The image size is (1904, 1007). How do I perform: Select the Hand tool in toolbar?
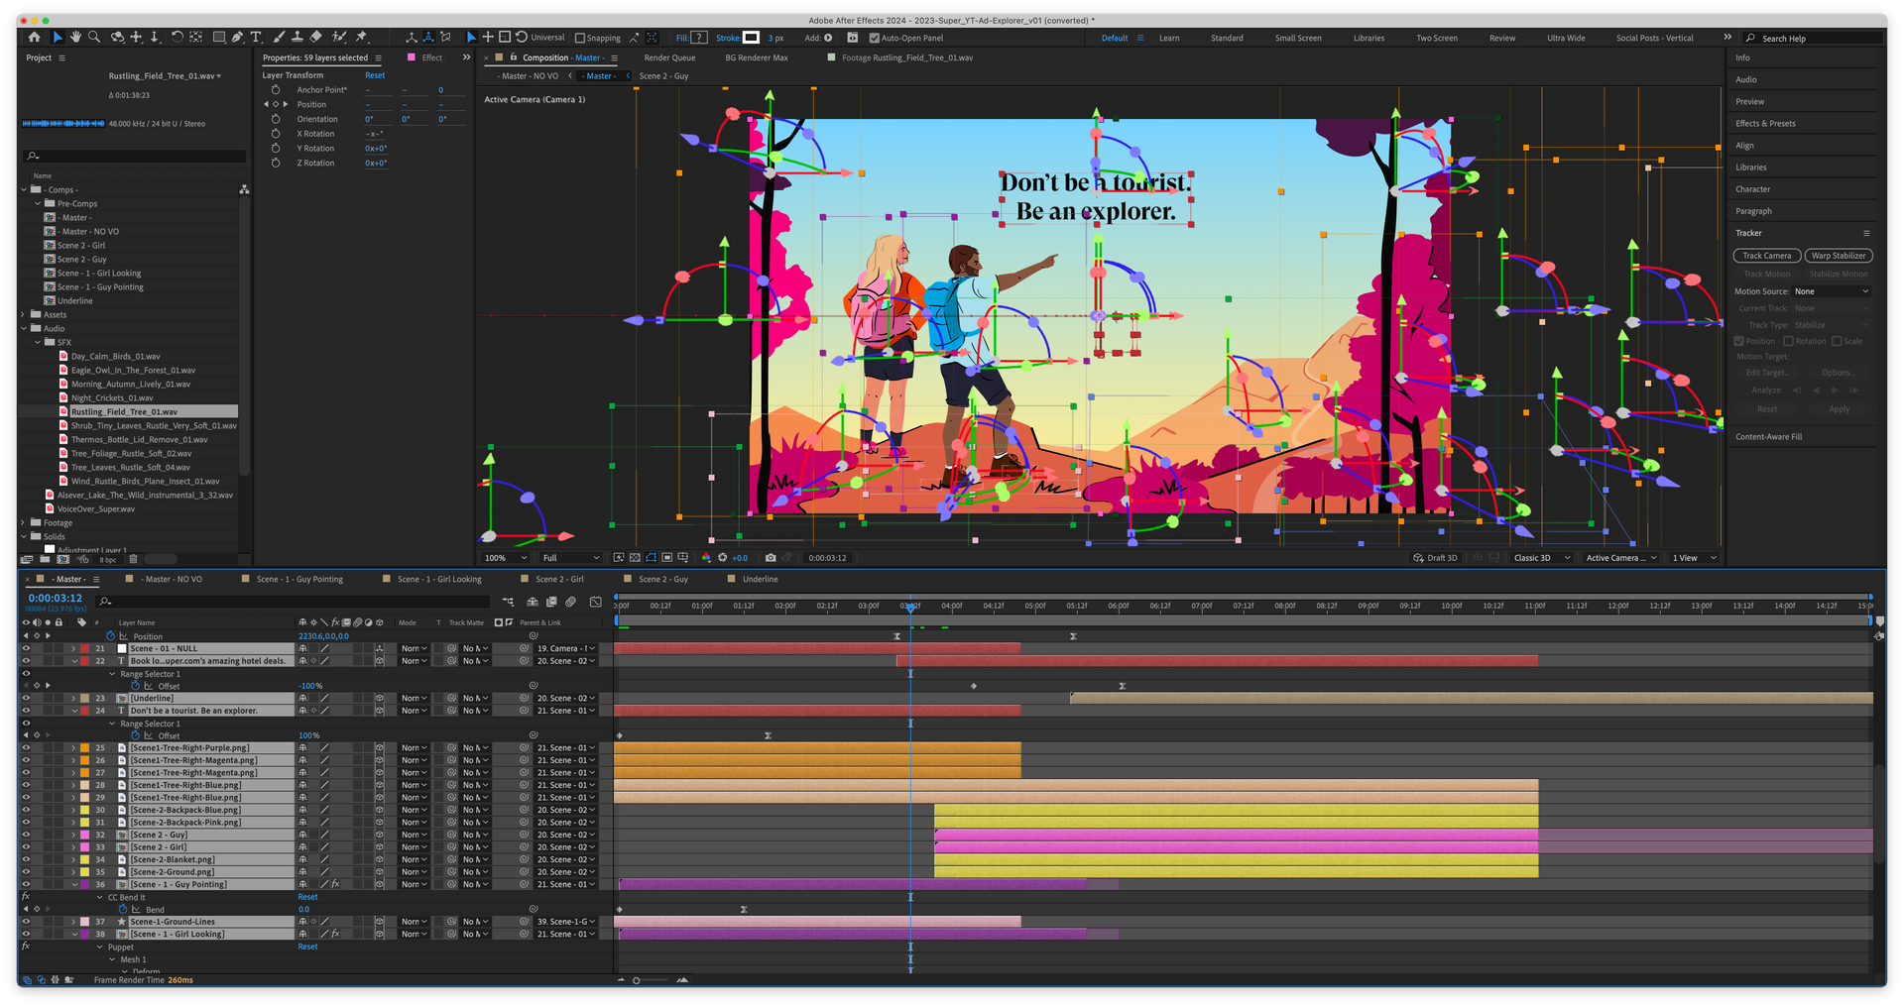[x=75, y=38]
